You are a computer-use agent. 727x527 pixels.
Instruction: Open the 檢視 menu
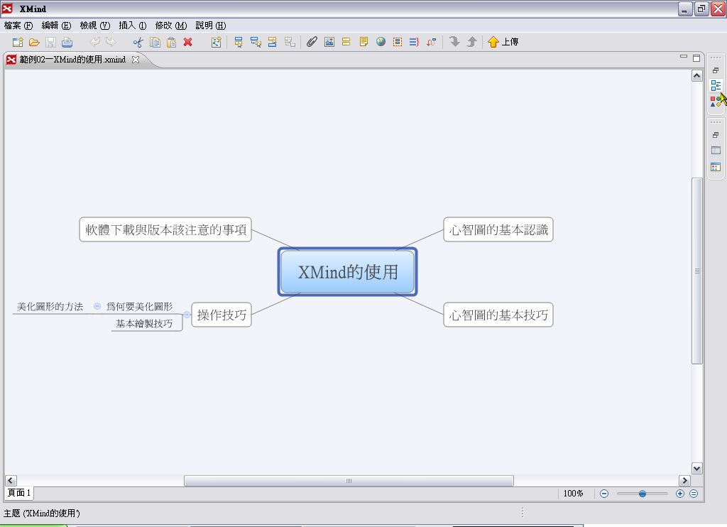tap(94, 26)
